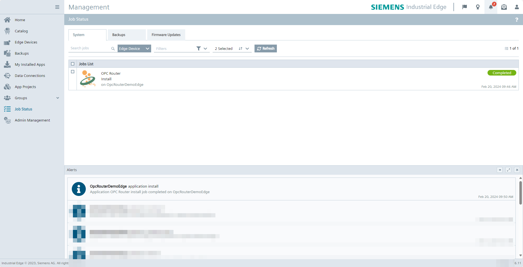The width and height of the screenshot is (523, 267).
Task: Click the help question mark icon
Action: 517,20
